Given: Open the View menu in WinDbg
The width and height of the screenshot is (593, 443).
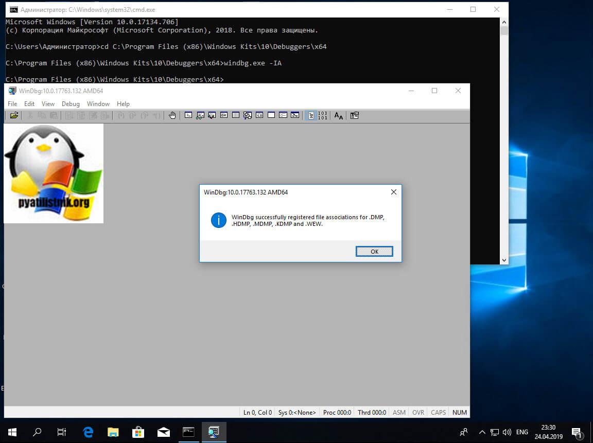Looking at the screenshot, I should click(48, 104).
